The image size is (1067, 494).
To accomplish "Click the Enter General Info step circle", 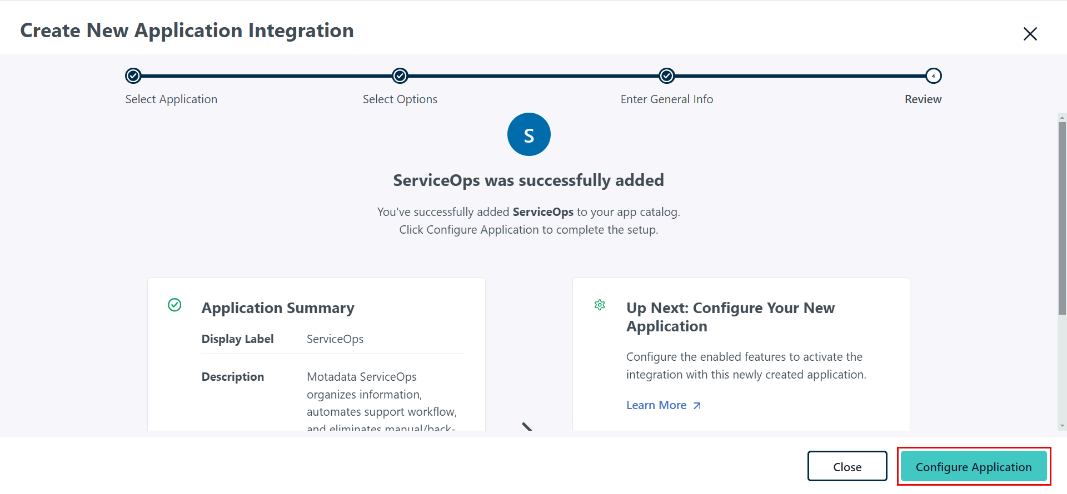I will coord(667,75).
